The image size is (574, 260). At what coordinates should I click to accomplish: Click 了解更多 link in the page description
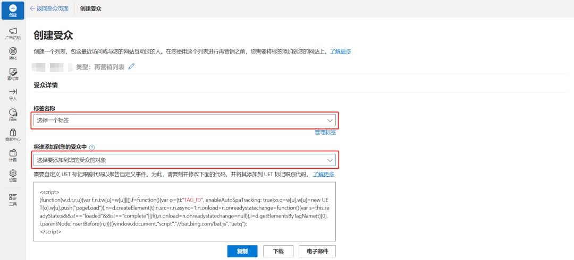click(341, 51)
